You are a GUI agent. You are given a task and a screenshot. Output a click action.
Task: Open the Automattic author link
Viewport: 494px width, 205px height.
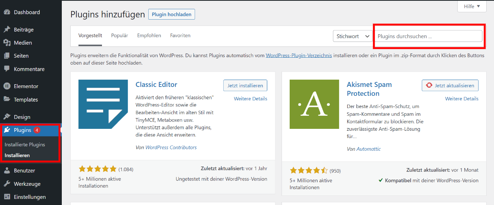pos(368,149)
